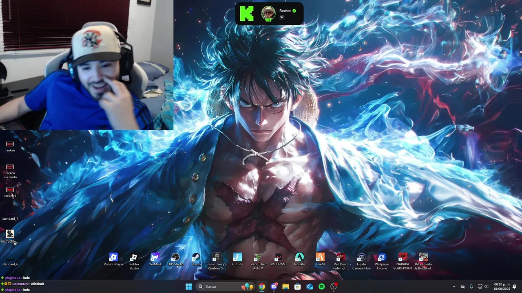Open Microsoft Store from the taskbar
The width and height of the screenshot is (522, 293).
pos(298,286)
